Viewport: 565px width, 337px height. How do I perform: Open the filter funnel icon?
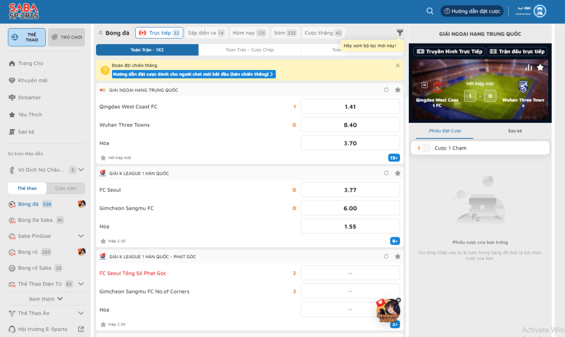click(399, 32)
